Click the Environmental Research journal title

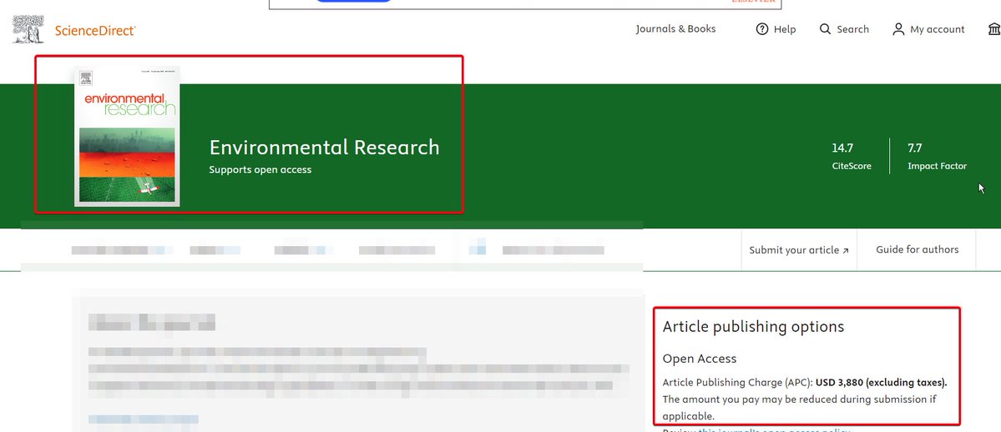point(324,148)
